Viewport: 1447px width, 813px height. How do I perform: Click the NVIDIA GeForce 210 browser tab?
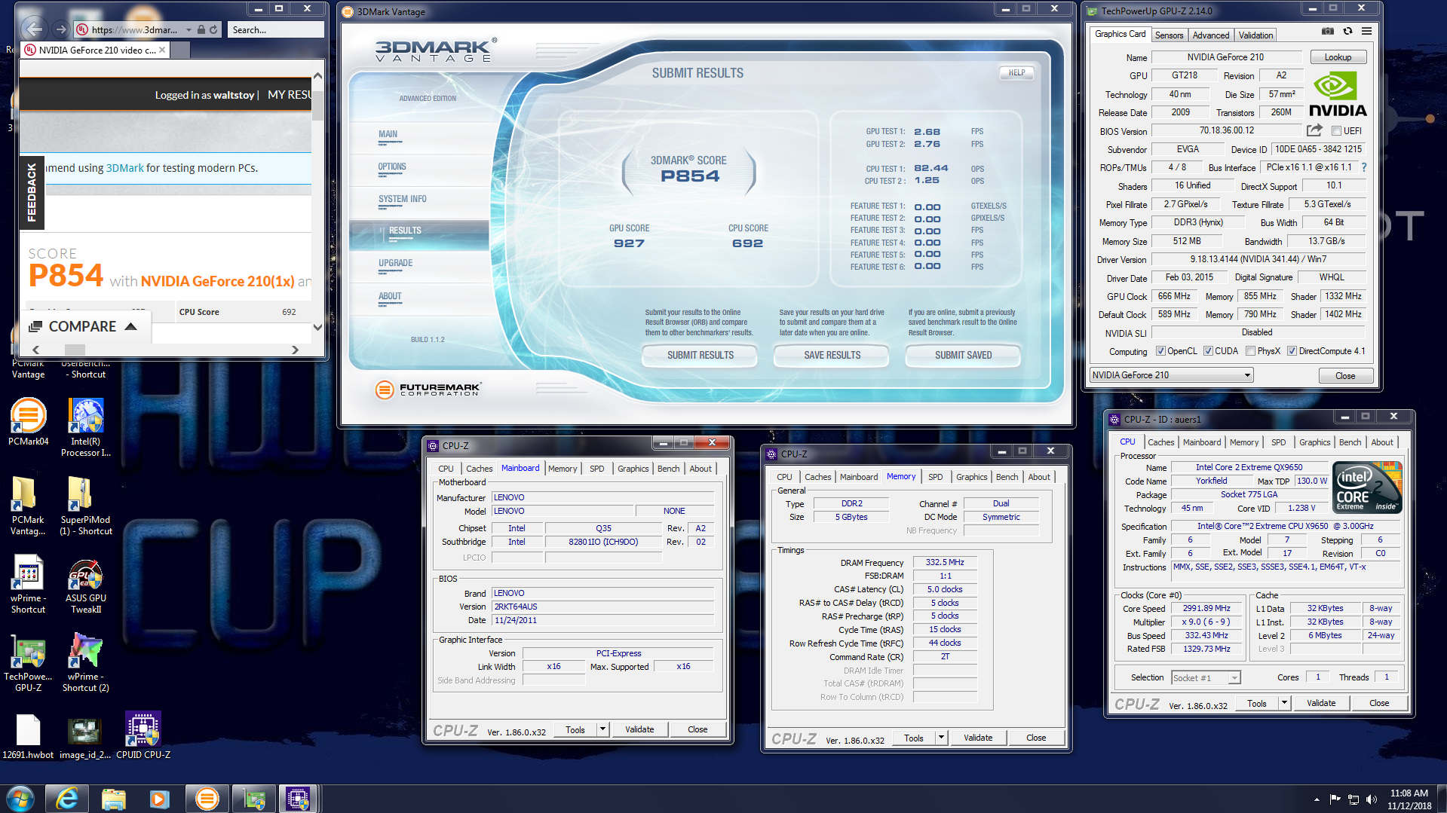pos(96,50)
